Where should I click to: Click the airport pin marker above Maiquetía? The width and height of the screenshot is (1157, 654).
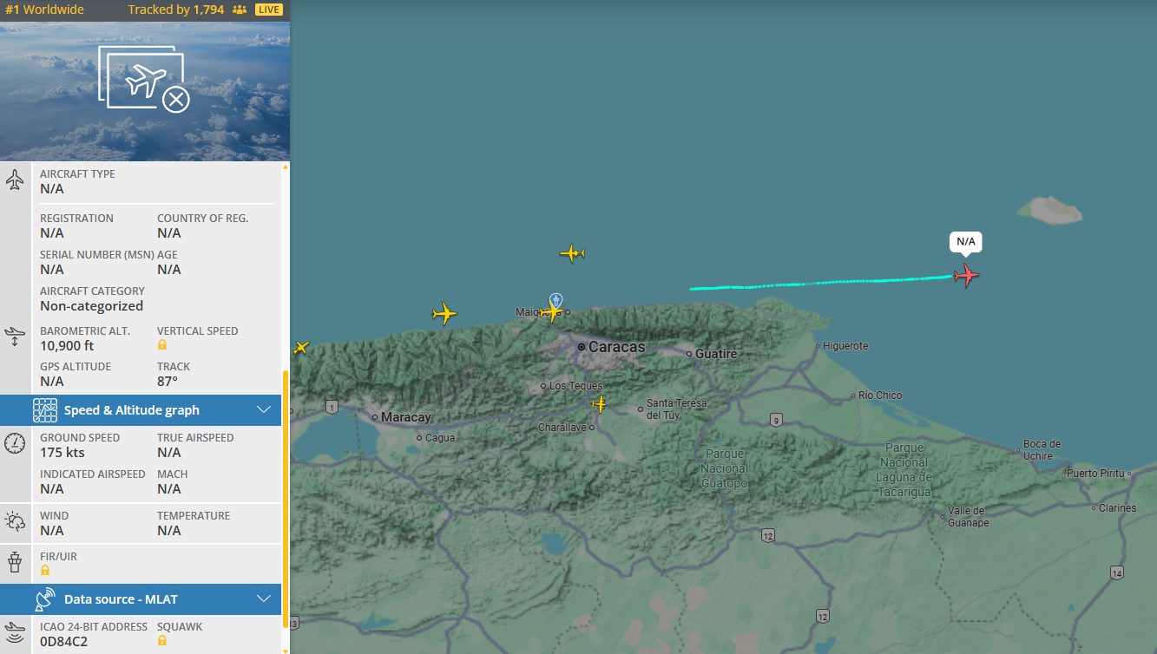[555, 300]
